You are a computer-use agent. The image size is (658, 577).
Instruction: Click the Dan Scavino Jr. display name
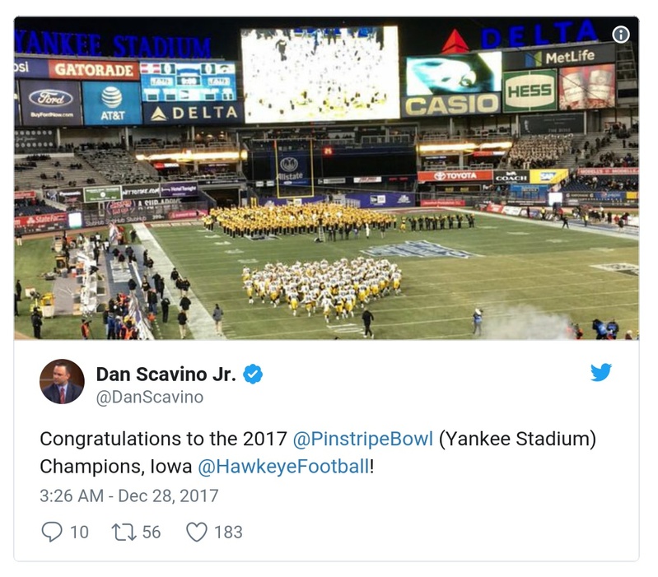tap(166, 375)
